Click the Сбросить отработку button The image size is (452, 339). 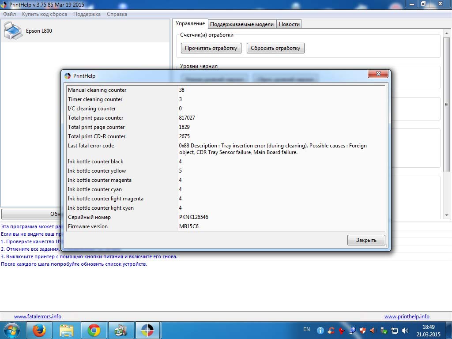pos(275,48)
